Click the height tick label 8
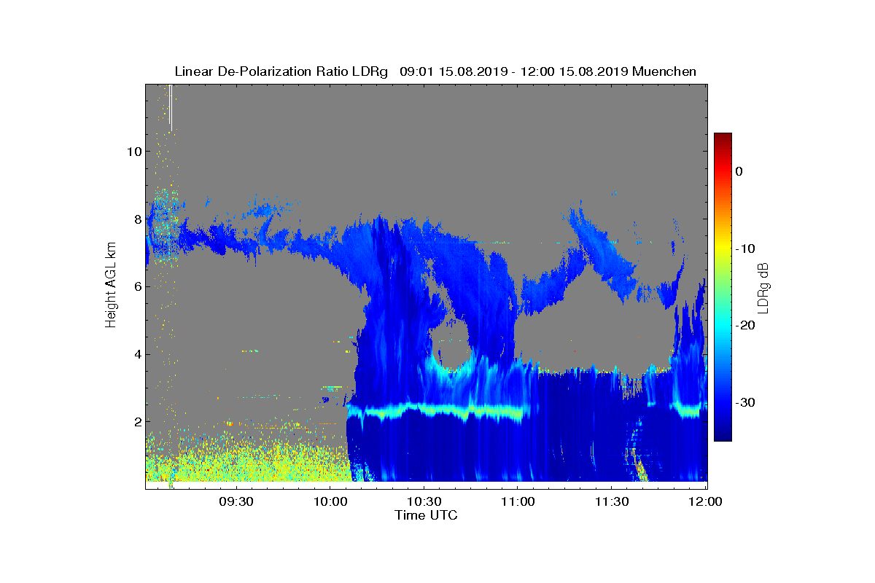Viewport: 875px width, 583px height. coord(136,219)
